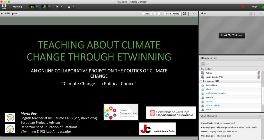Open the Meeting menu

17,7
